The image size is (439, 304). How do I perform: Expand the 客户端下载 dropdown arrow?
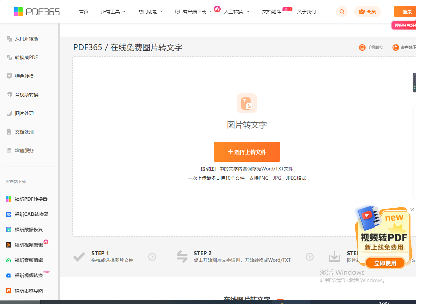click(210, 11)
